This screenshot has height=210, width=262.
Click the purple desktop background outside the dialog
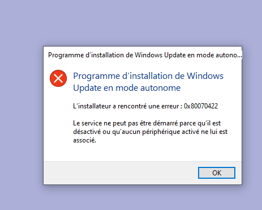pyautogui.click(x=132, y=23)
